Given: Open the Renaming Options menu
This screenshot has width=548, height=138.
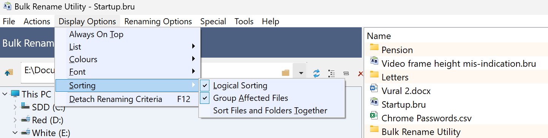Looking at the screenshot, I should pyautogui.click(x=158, y=22).
